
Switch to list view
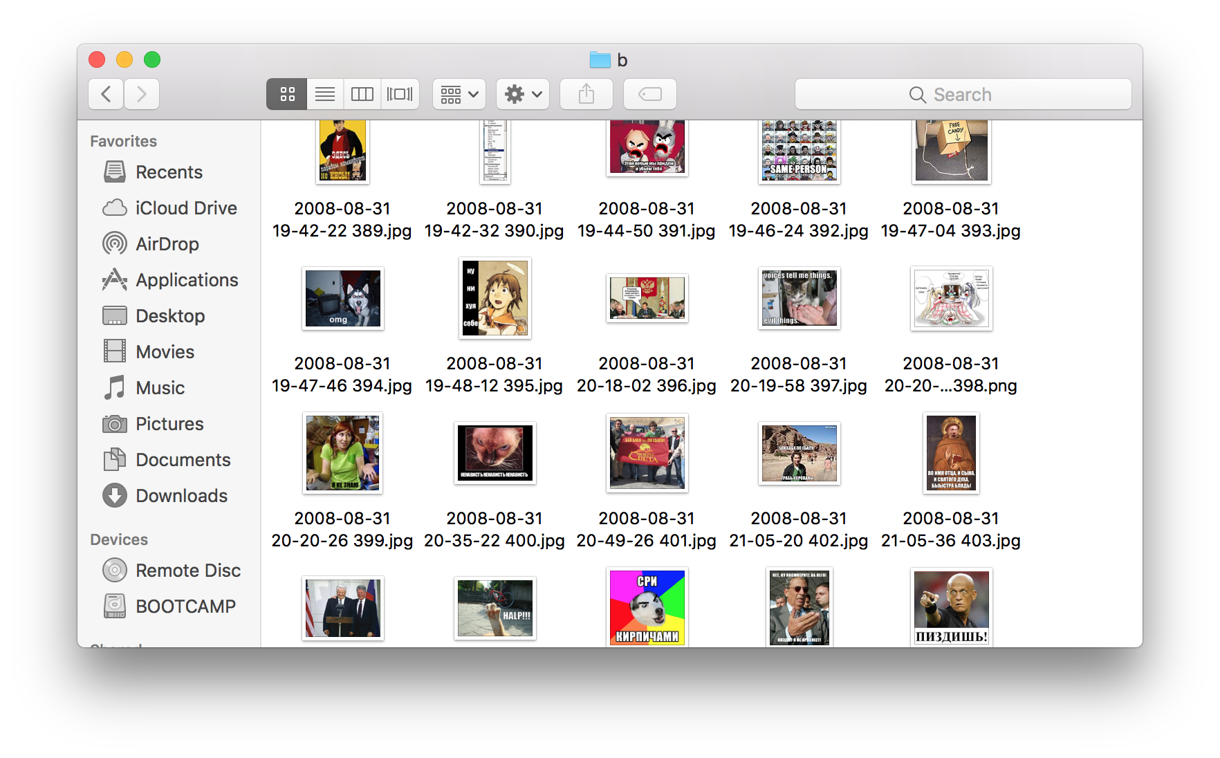pos(325,94)
